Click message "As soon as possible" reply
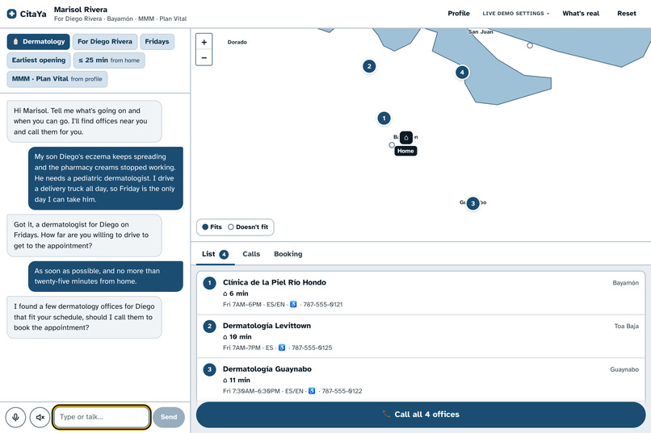 [x=106, y=276]
